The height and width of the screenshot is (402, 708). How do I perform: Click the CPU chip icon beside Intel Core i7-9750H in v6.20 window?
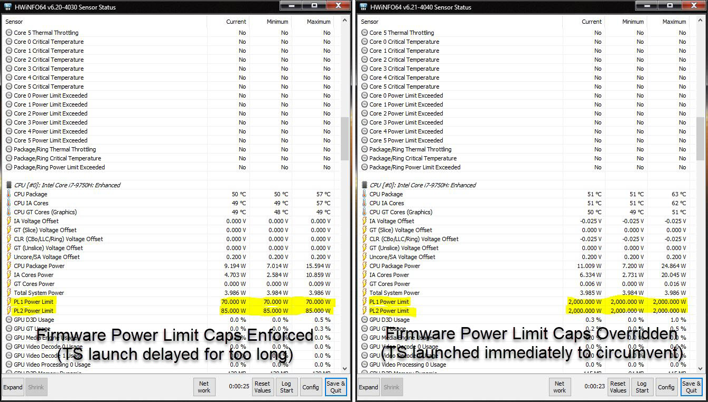tap(8, 185)
